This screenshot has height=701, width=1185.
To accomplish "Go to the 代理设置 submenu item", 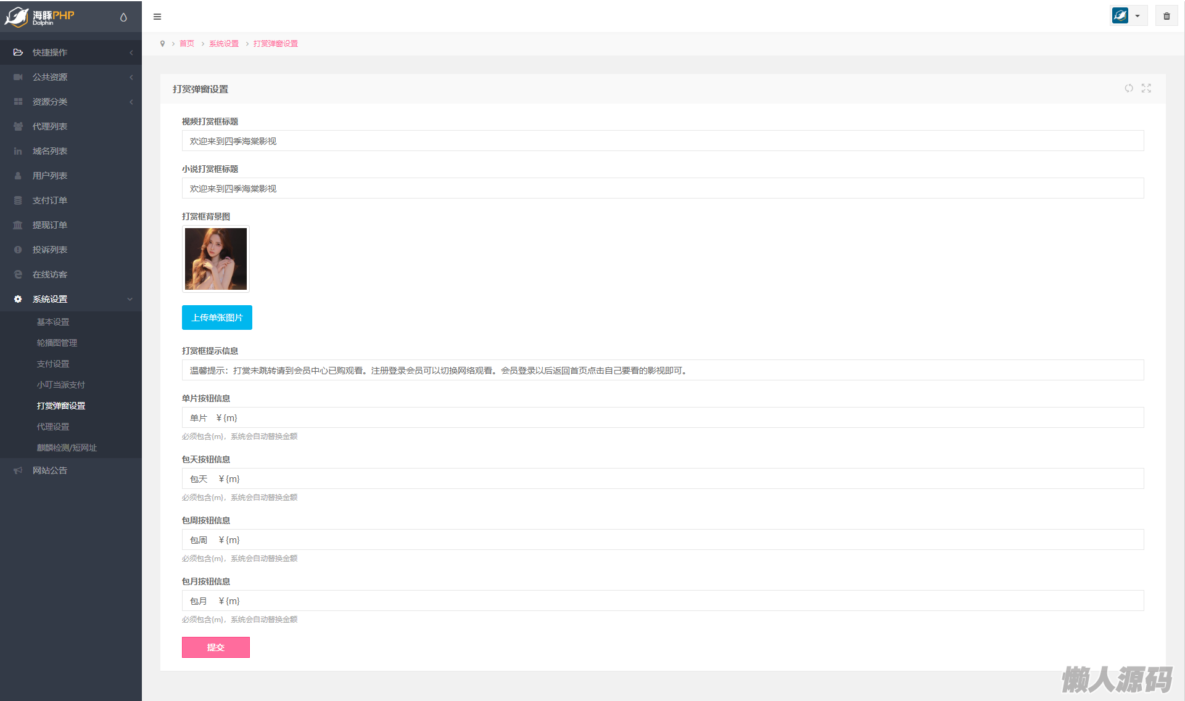I will [x=53, y=427].
